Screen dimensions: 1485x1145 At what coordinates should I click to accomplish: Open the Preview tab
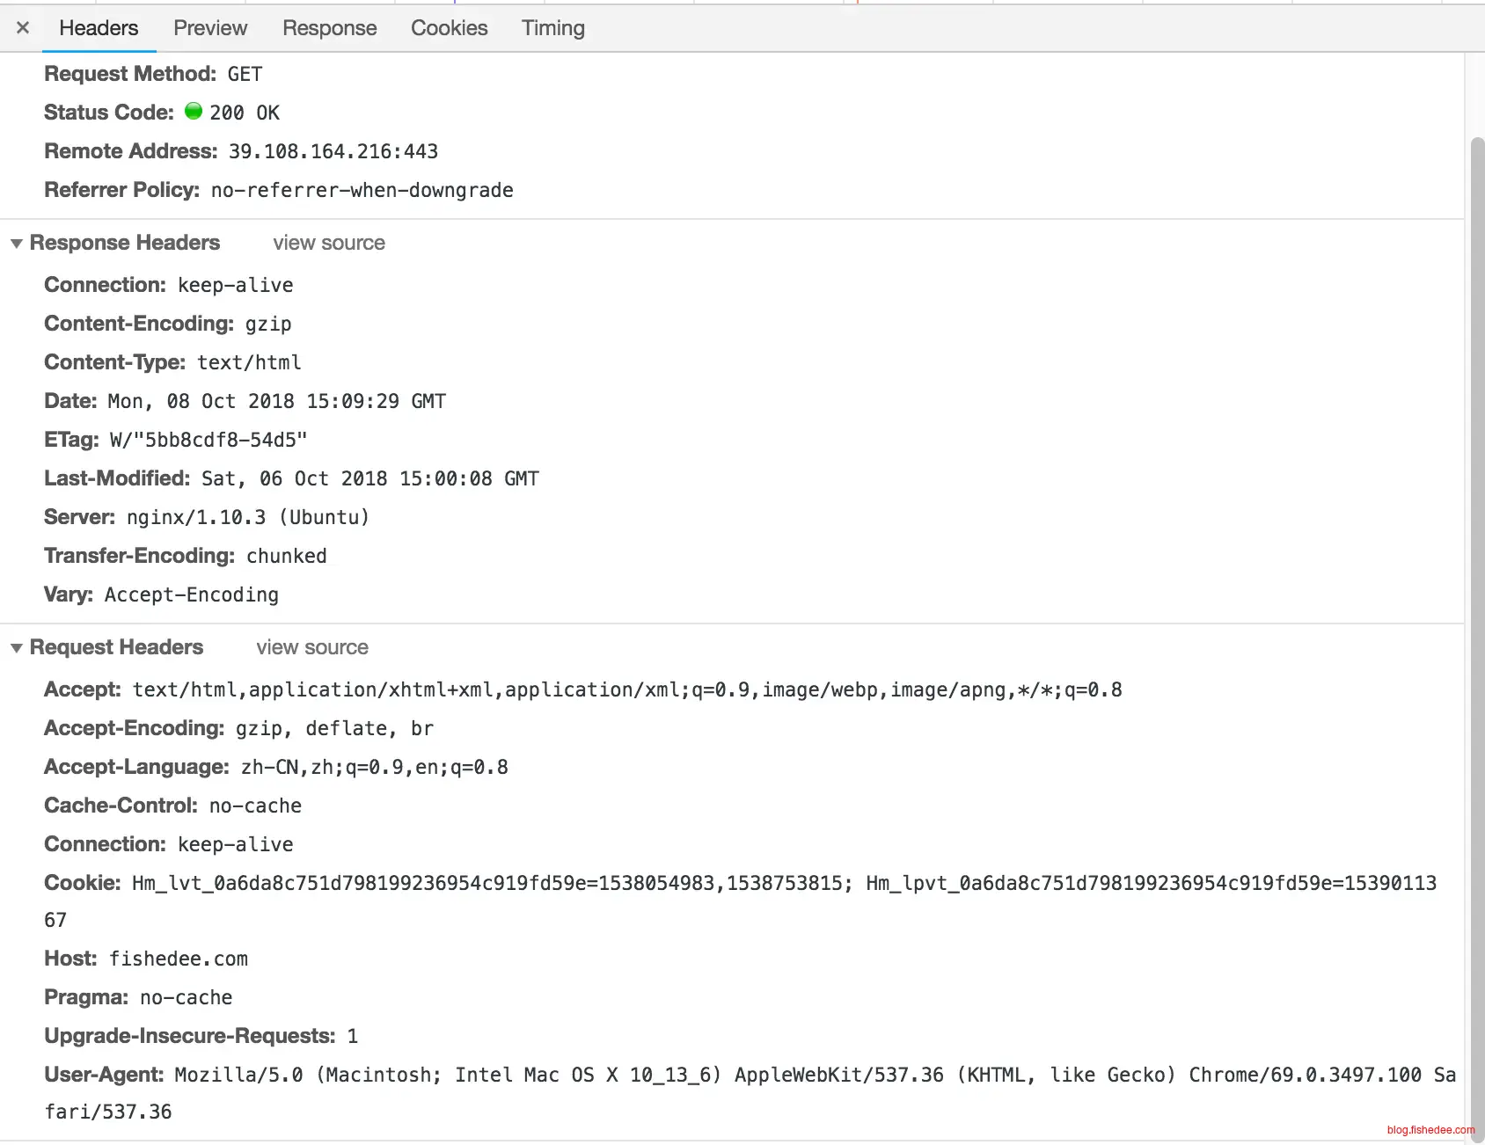210,28
